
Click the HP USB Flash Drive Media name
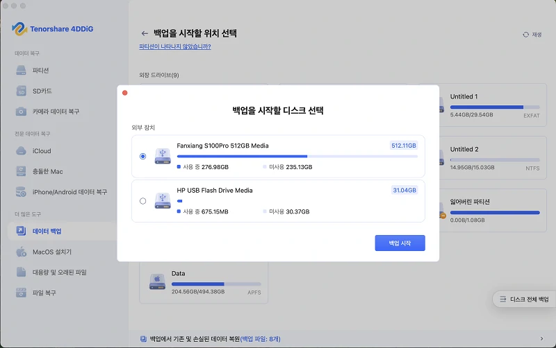click(215, 190)
